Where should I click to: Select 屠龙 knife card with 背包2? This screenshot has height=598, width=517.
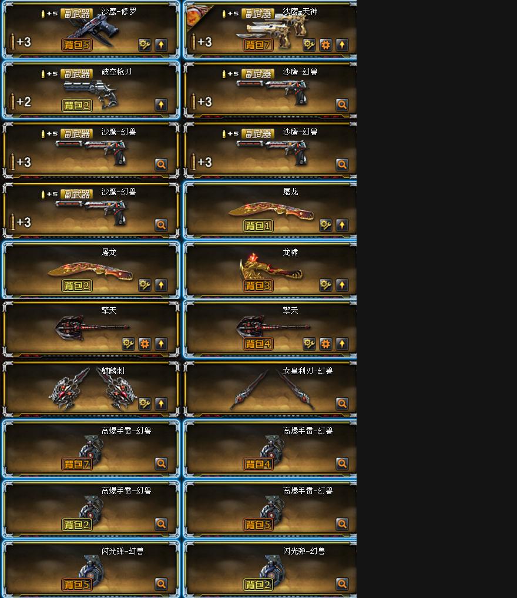pyautogui.click(x=91, y=270)
